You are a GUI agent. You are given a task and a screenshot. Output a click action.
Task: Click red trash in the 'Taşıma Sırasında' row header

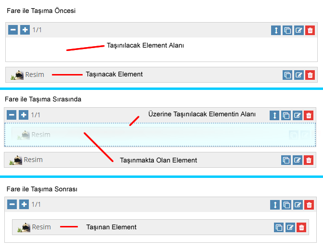[x=309, y=115]
